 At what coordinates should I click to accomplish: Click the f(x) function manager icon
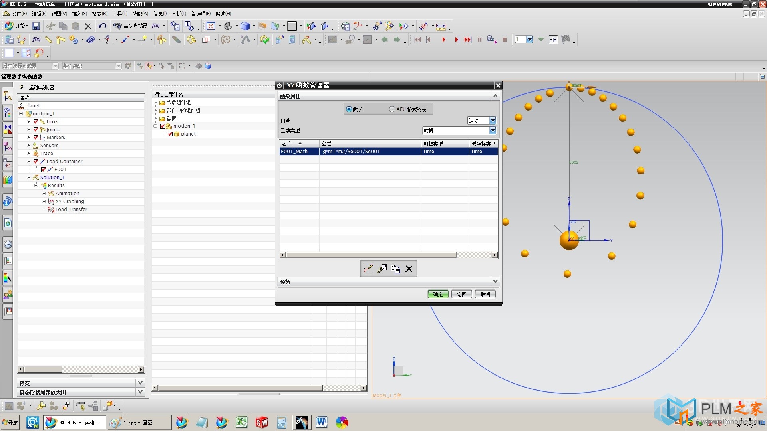coord(36,40)
